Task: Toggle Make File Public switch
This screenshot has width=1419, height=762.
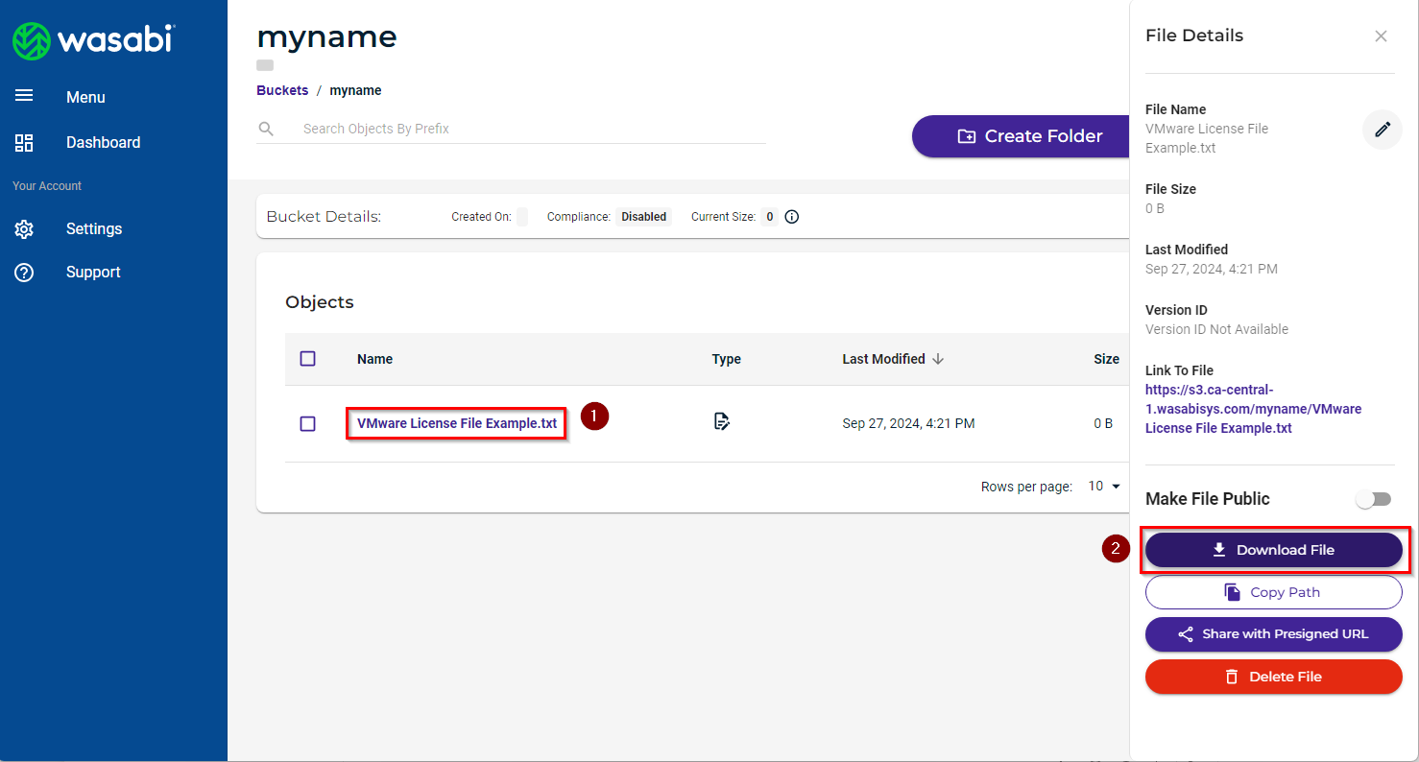Action: (1373, 499)
